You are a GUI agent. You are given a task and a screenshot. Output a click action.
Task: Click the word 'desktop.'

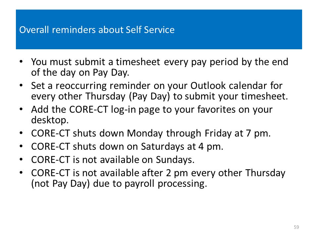point(50,120)
